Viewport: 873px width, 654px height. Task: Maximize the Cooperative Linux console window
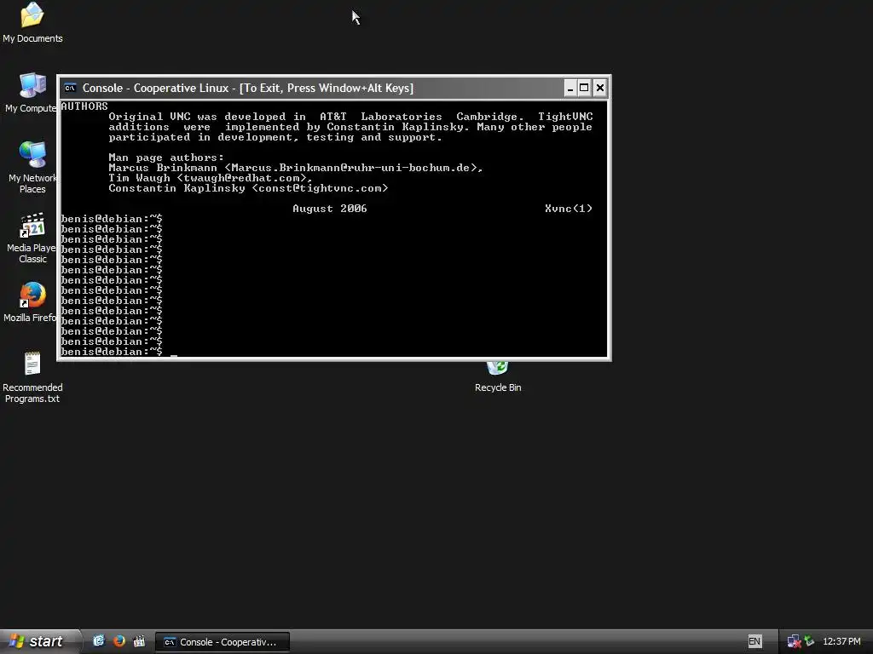584,88
